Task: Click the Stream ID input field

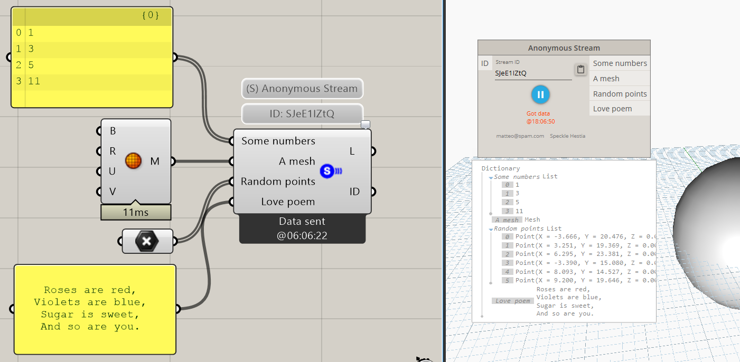Action: [x=533, y=73]
